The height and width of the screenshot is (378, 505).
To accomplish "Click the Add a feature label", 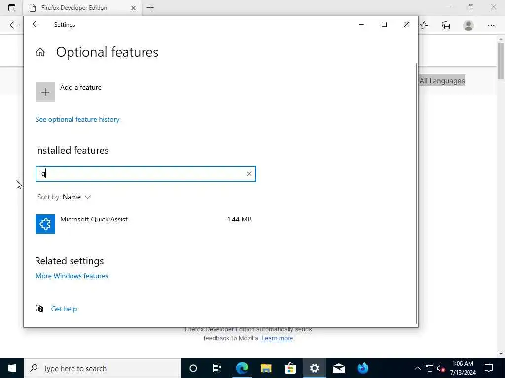I will tap(81, 87).
